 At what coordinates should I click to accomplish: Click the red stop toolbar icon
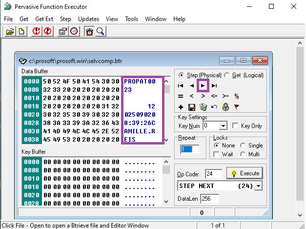click(48, 31)
